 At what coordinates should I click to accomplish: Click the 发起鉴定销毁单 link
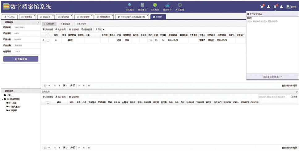click(x=272, y=77)
